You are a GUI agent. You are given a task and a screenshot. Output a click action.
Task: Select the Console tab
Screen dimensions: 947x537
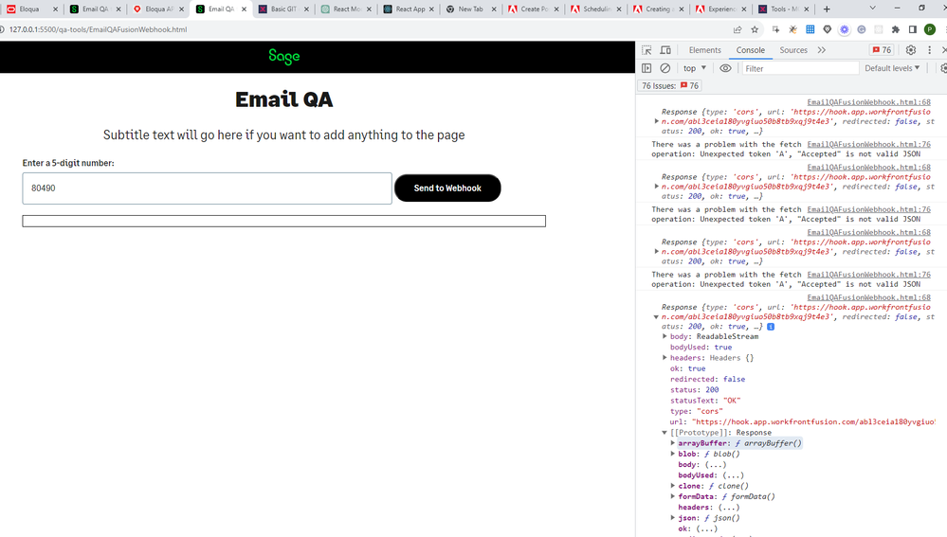(750, 50)
